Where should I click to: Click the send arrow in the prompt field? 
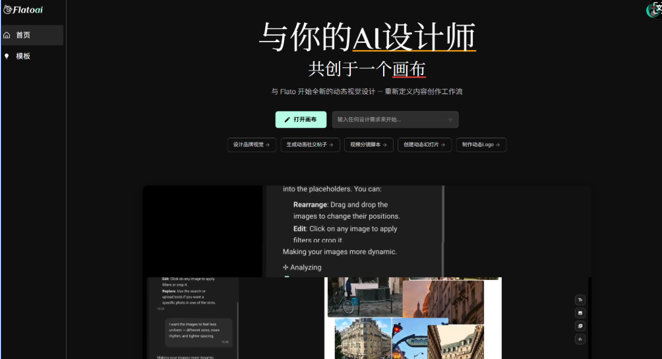450,120
